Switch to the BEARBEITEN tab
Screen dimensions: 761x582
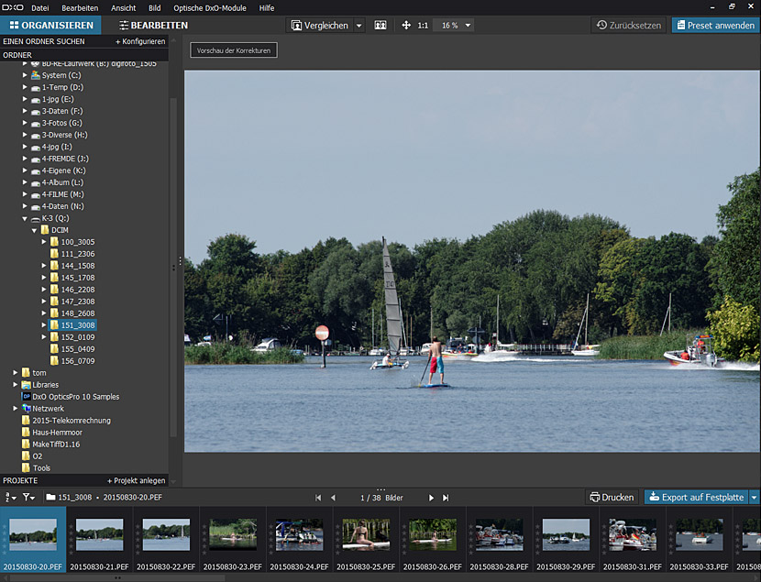click(x=153, y=26)
